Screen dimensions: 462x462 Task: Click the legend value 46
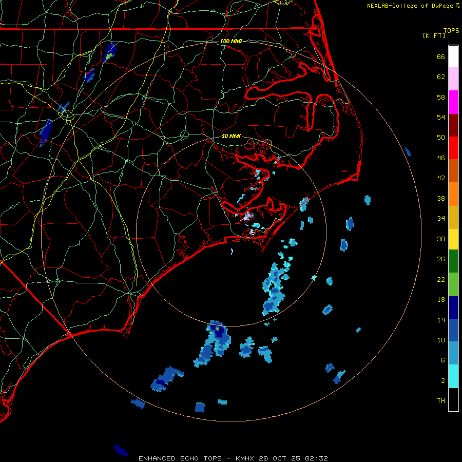point(441,158)
